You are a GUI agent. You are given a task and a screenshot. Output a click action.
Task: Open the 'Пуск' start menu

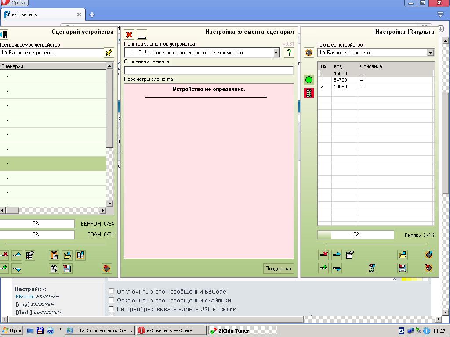[x=12, y=331]
